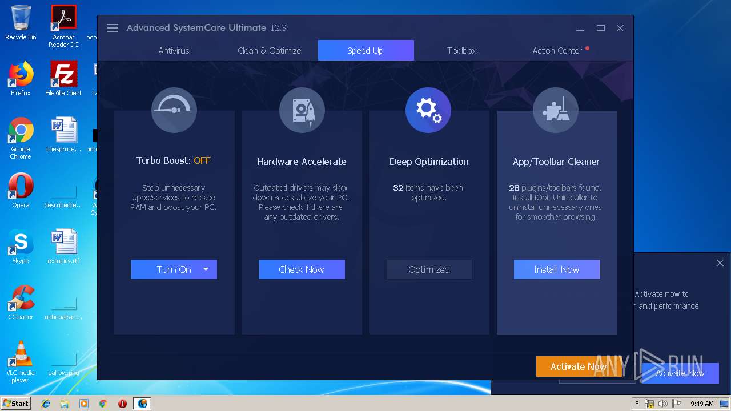Viewport: 731px width, 411px height.
Task: Open the Toolbox tab
Action: (461, 50)
